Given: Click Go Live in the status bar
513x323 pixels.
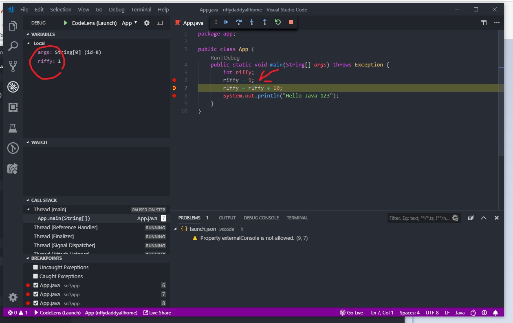Looking at the screenshot, I should [x=352, y=313].
